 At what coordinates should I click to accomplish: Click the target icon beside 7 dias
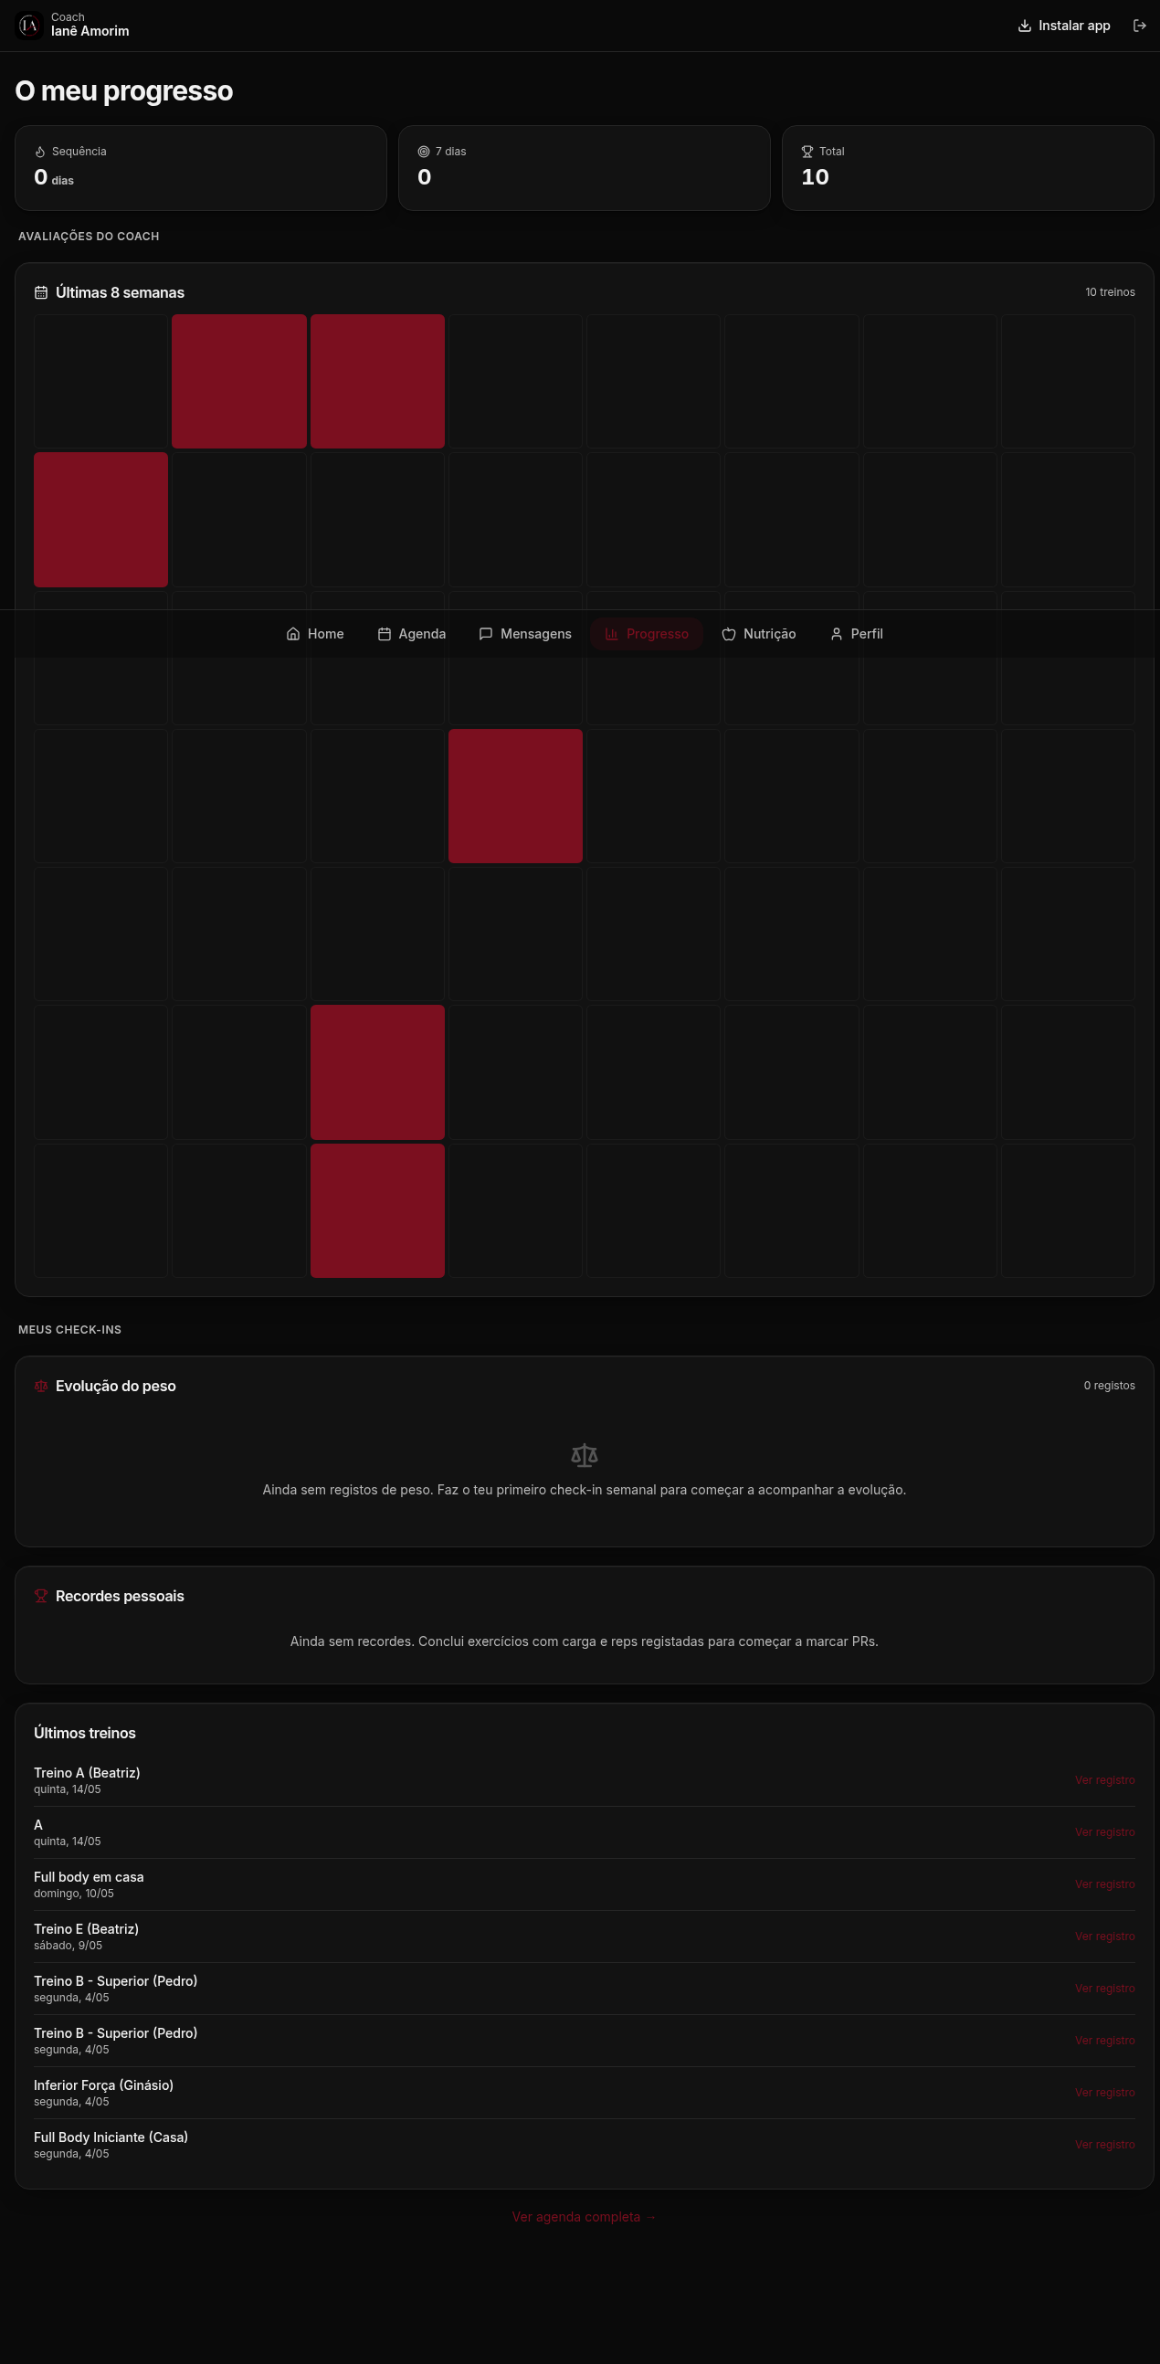423,152
